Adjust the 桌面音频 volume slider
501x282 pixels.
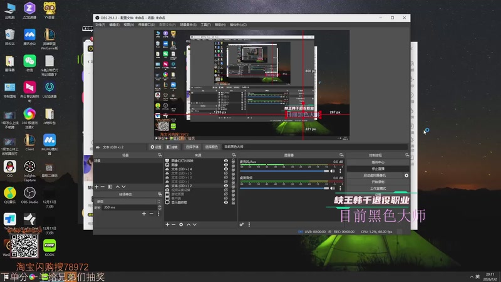(x=284, y=189)
